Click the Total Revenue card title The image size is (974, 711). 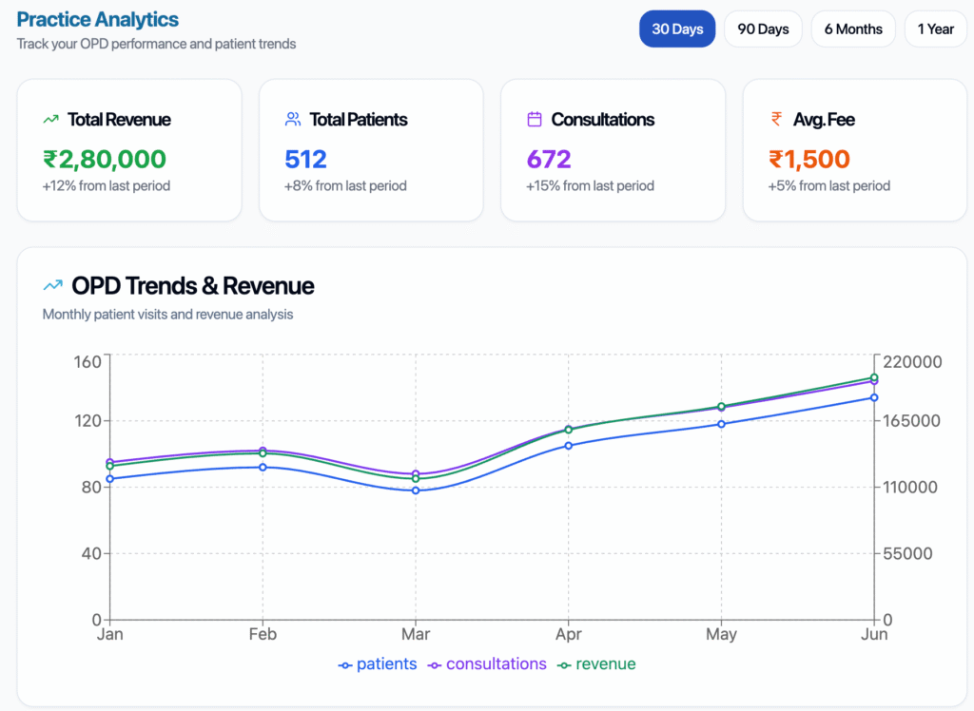pyautogui.click(x=119, y=119)
